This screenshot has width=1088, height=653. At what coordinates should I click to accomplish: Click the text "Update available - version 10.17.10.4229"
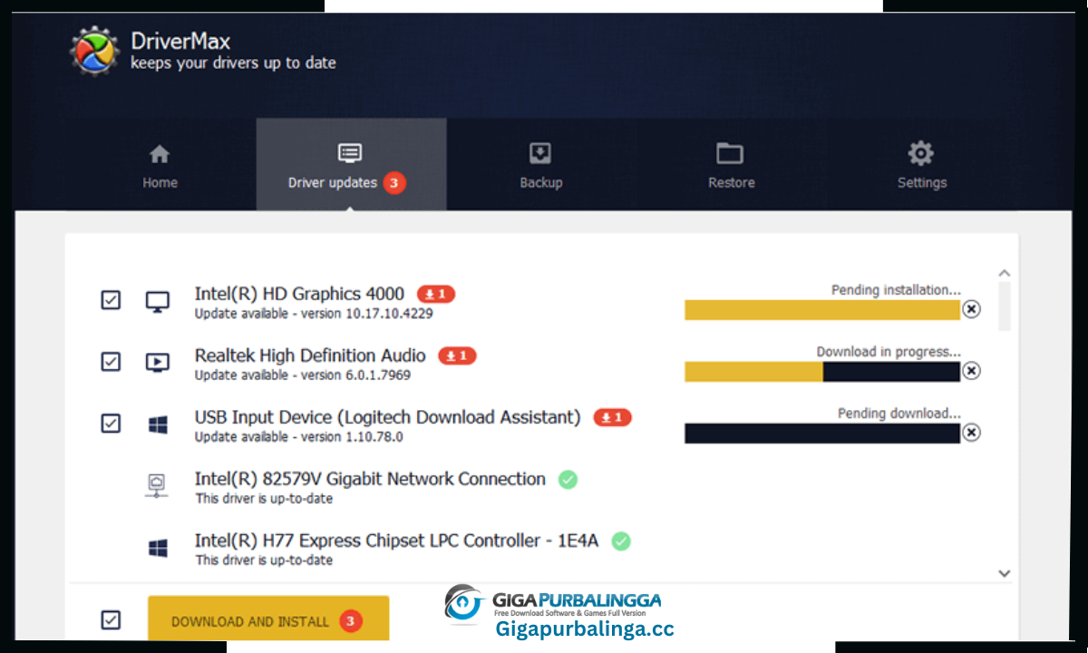point(314,314)
